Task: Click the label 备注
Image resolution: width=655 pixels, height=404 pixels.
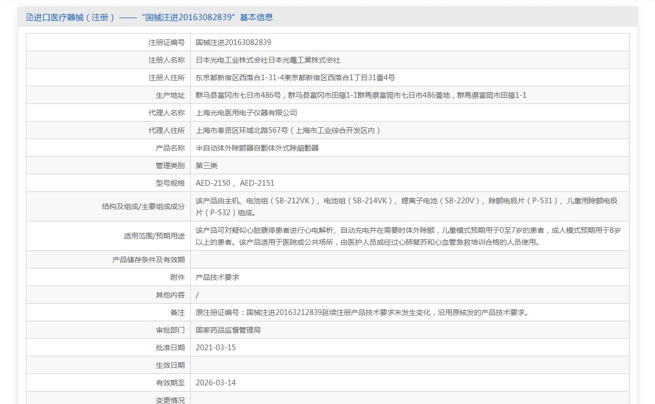Action: click(x=177, y=312)
